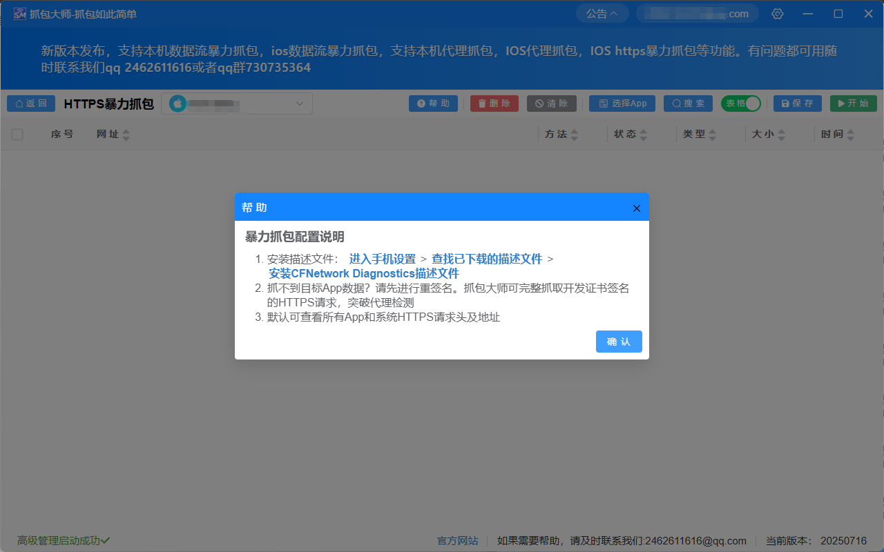884x552 pixels.
Task: Click the 安装CFNetwork Diagnostics描述文件 link
Action: [x=365, y=273]
